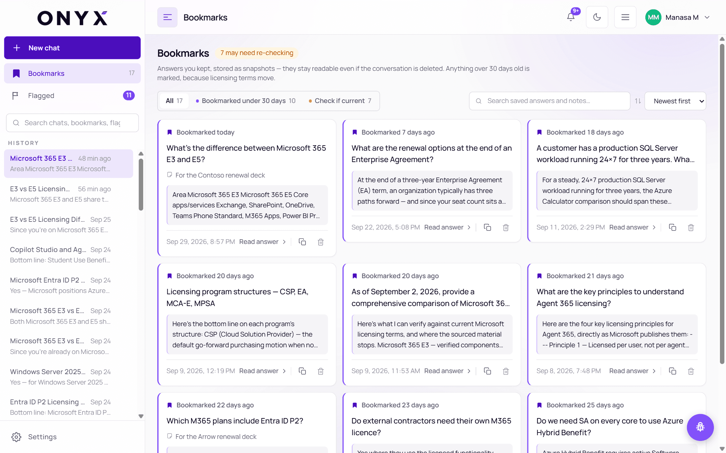Screen dimensions: 726x453
Task: Delete the SQL Server workload bookmark
Action: coord(691,228)
